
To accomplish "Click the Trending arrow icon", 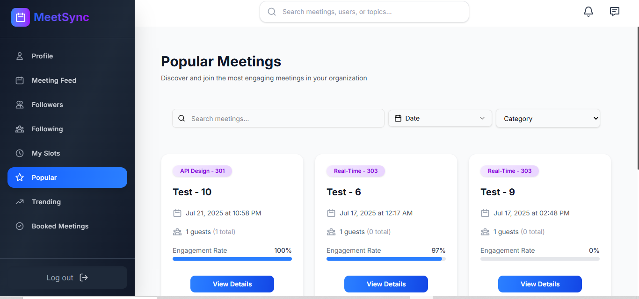I will tap(20, 202).
